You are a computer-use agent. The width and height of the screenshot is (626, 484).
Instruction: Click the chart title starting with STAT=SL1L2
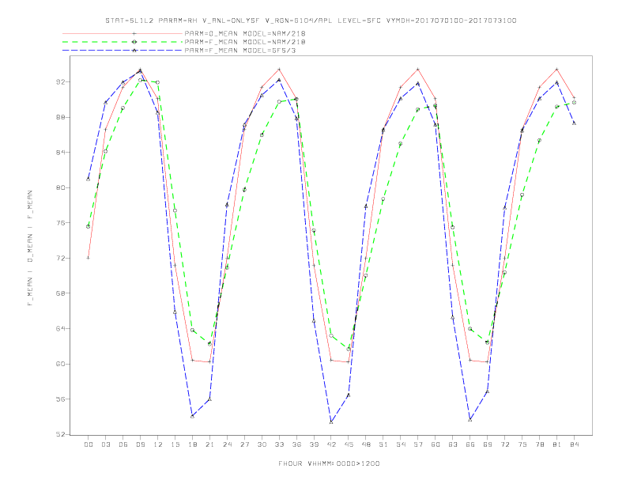click(311, 21)
